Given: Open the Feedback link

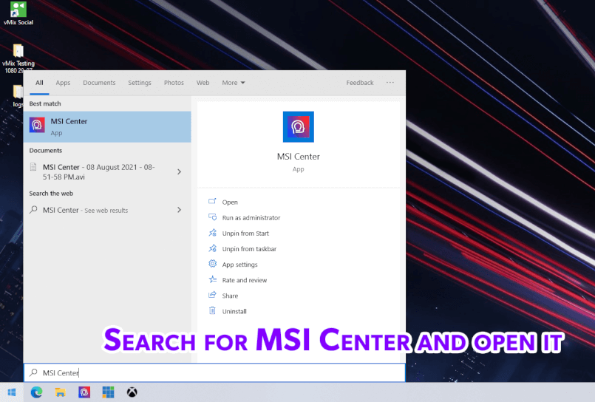Looking at the screenshot, I should [360, 83].
